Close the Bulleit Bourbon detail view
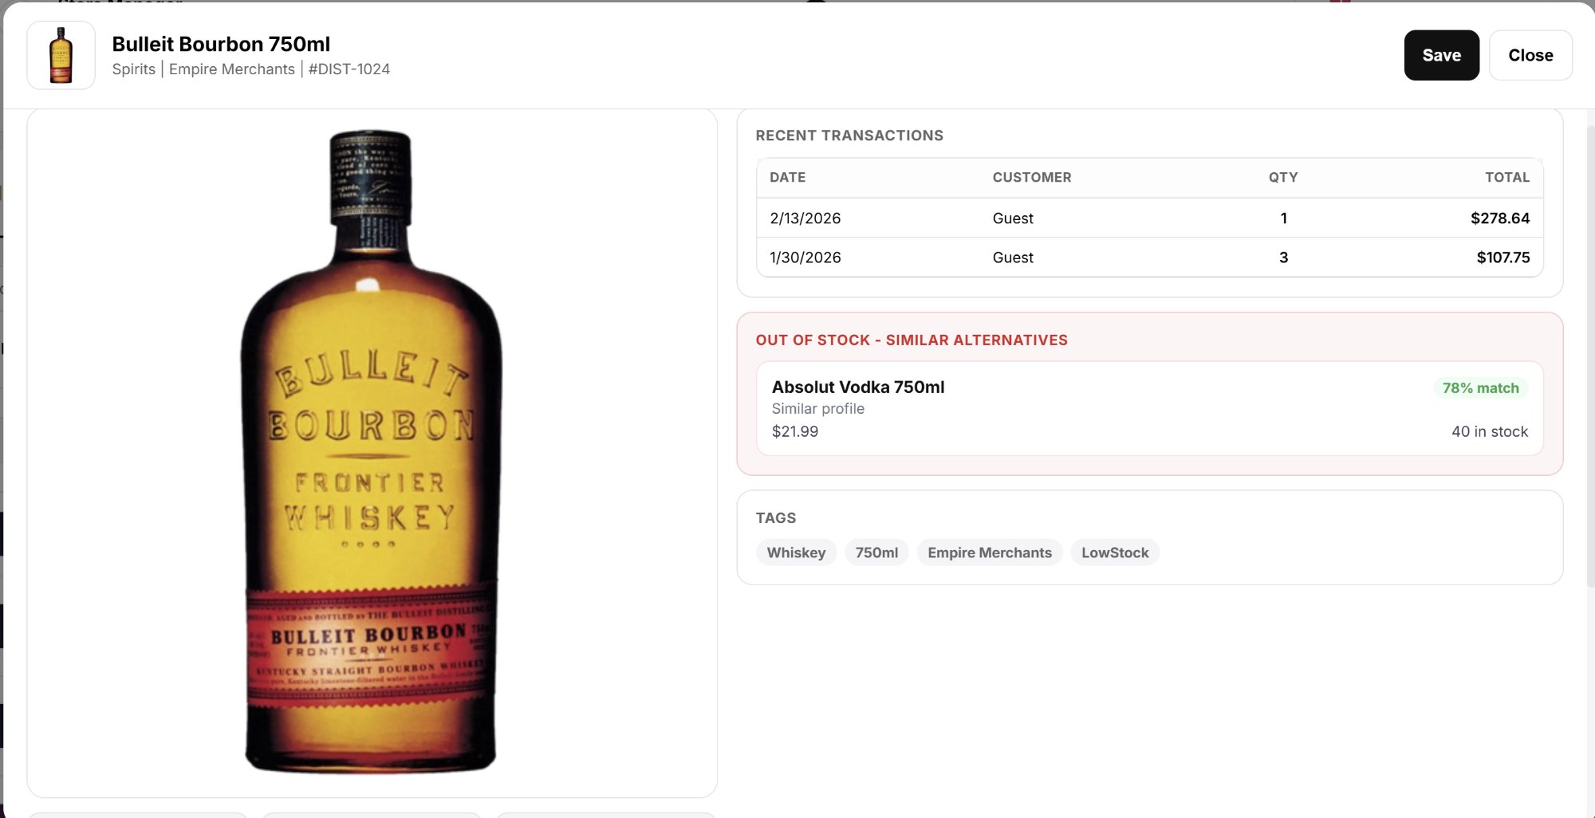 pos(1530,55)
